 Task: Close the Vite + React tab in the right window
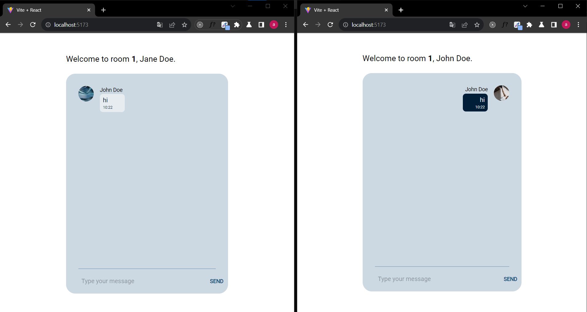(386, 10)
